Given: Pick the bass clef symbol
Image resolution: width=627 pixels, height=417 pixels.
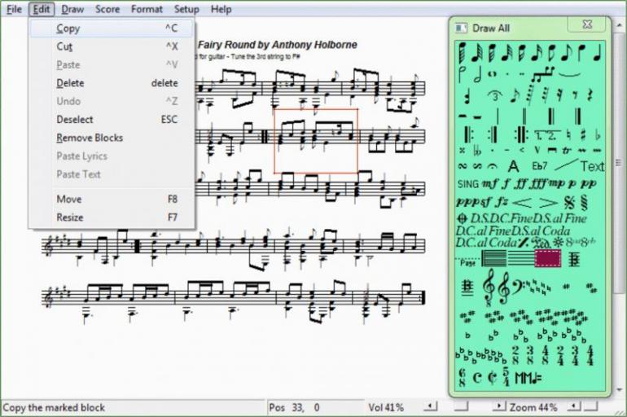Looking at the screenshot, I should pyautogui.click(x=518, y=288).
